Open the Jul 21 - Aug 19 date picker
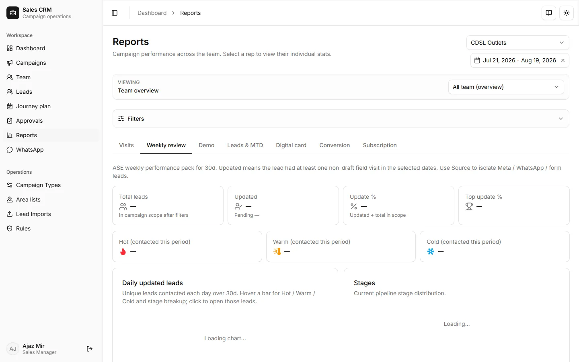This screenshot has height=362, width=579. tap(520, 60)
